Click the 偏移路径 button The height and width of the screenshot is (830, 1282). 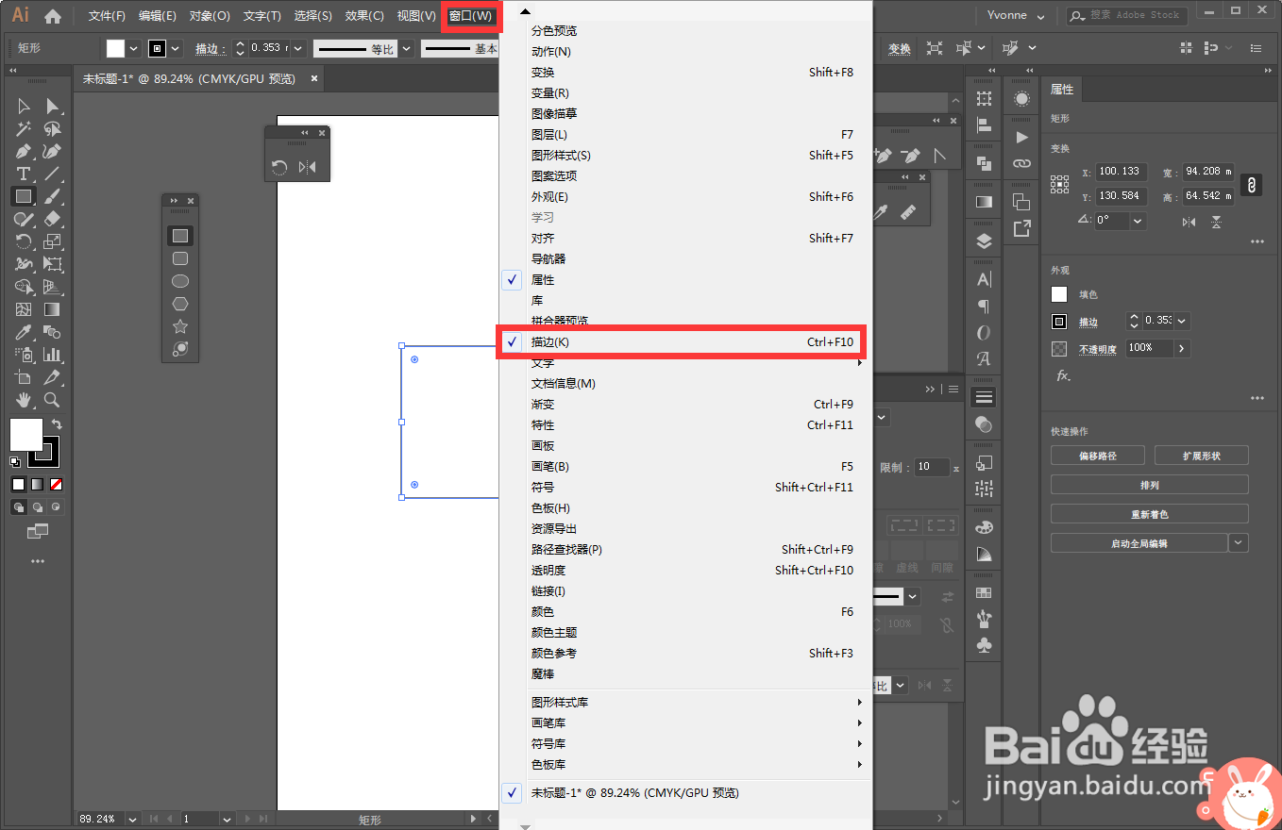click(1097, 456)
